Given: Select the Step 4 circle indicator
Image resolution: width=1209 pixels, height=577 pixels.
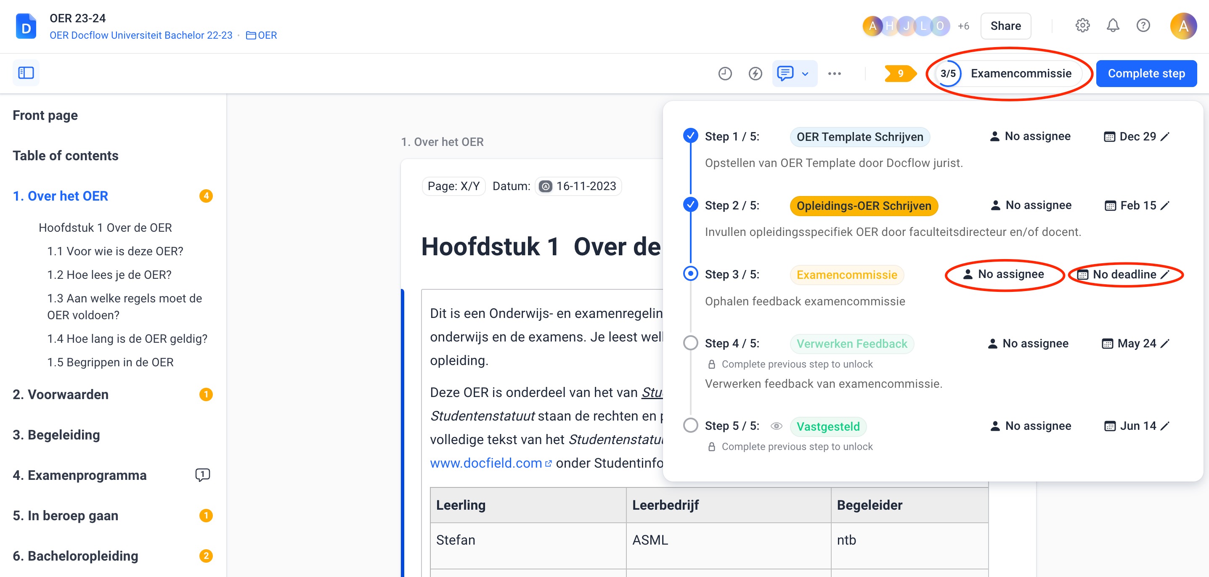Looking at the screenshot, I should [690, 343].
